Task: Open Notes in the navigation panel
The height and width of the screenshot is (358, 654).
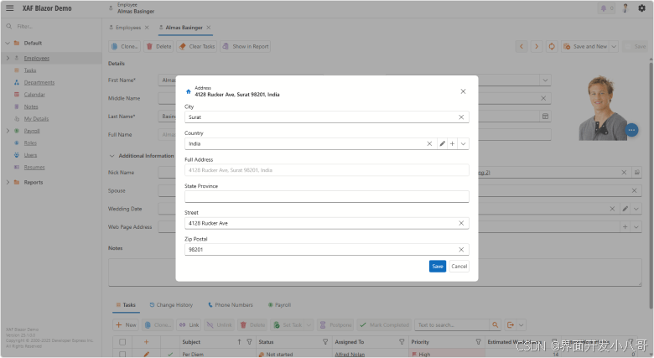Action: coord(31,106)
